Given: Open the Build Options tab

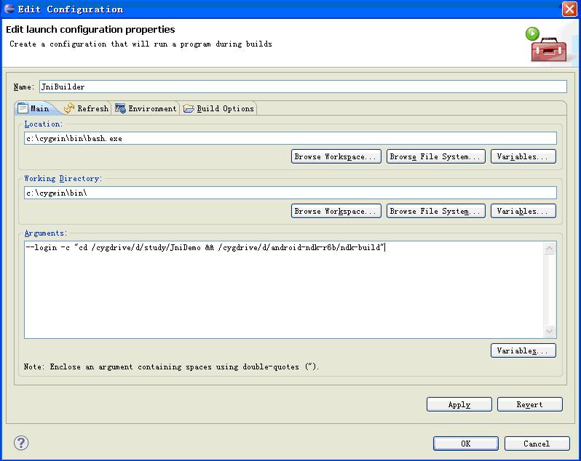Looking at the screenshot, I should [218, 108].
